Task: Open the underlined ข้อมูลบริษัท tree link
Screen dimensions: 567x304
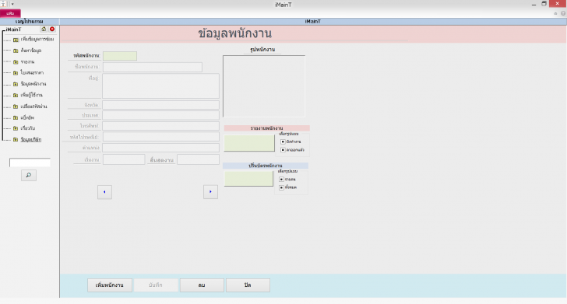Action: click(30, 139)
